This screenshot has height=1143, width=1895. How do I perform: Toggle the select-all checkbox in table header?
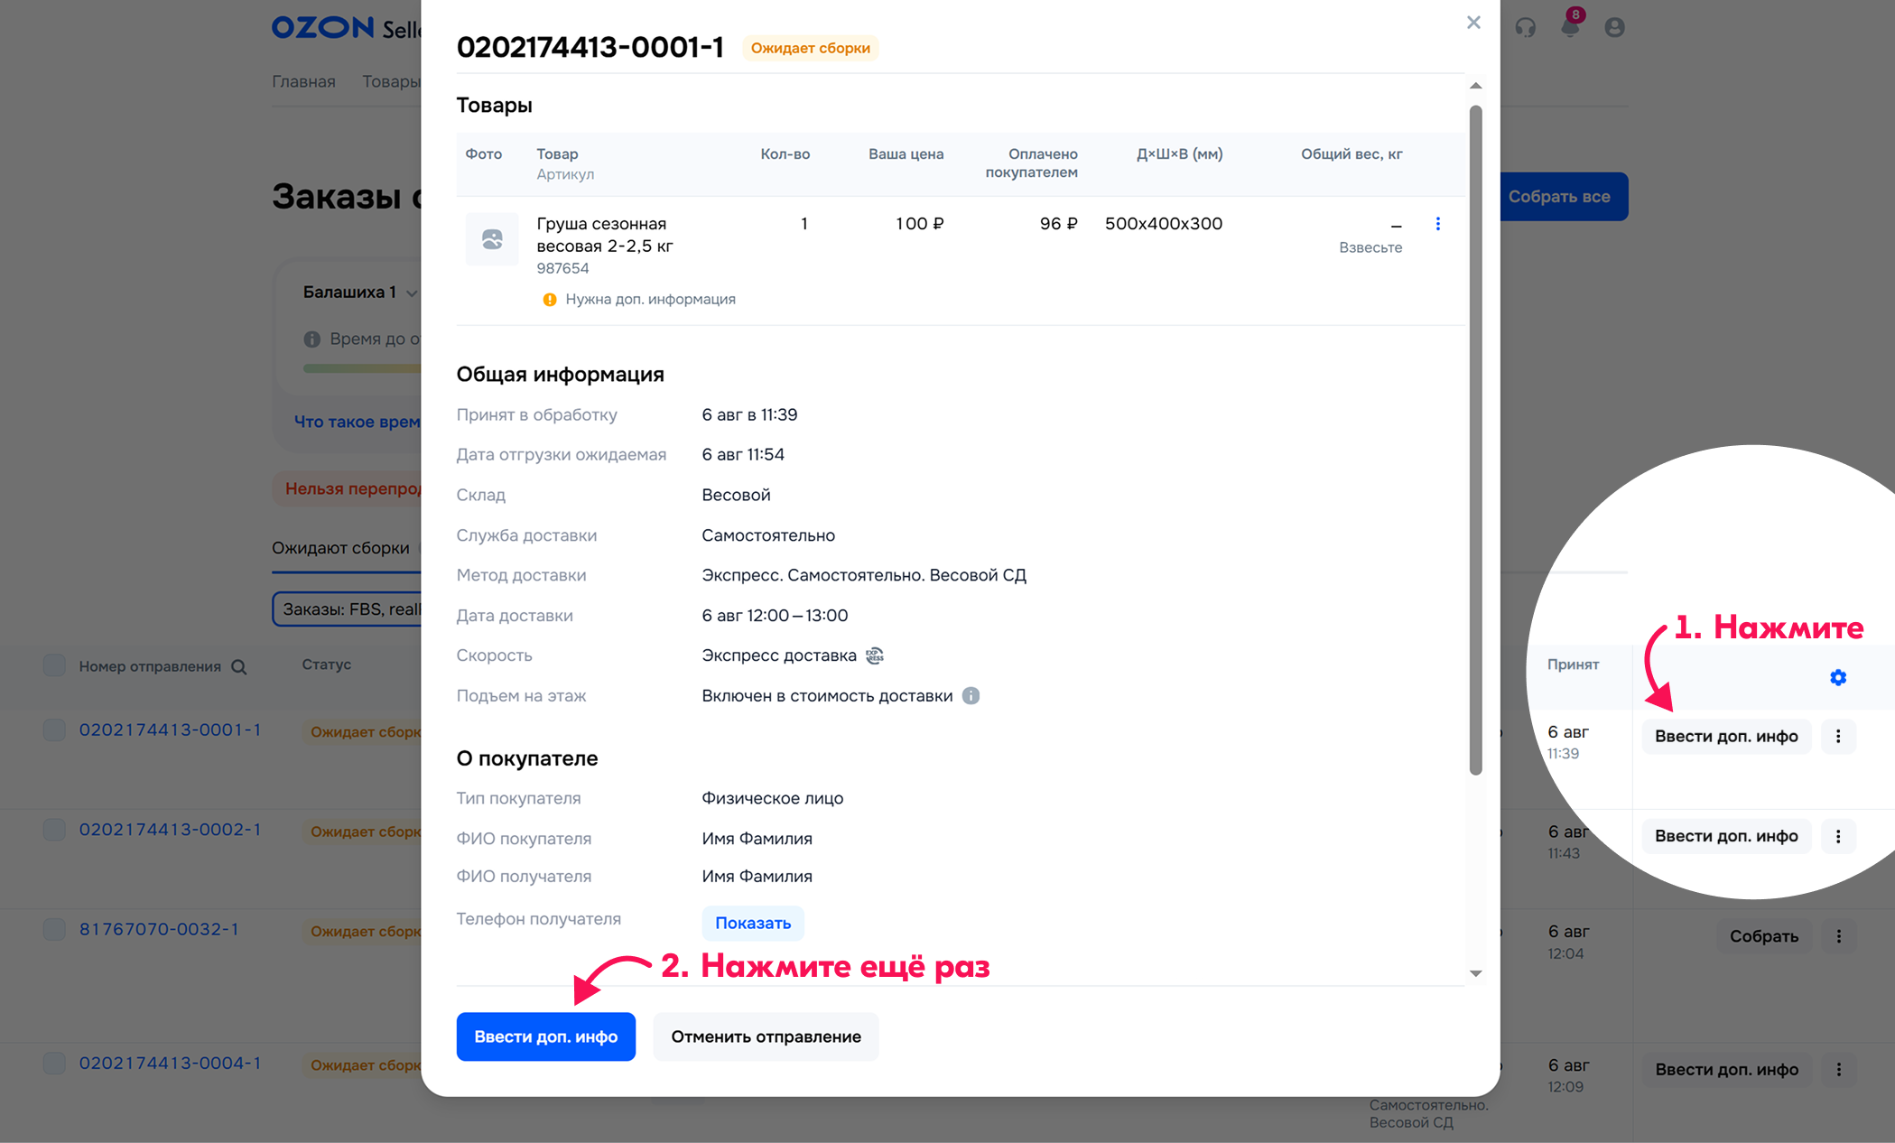pos(54,666)
